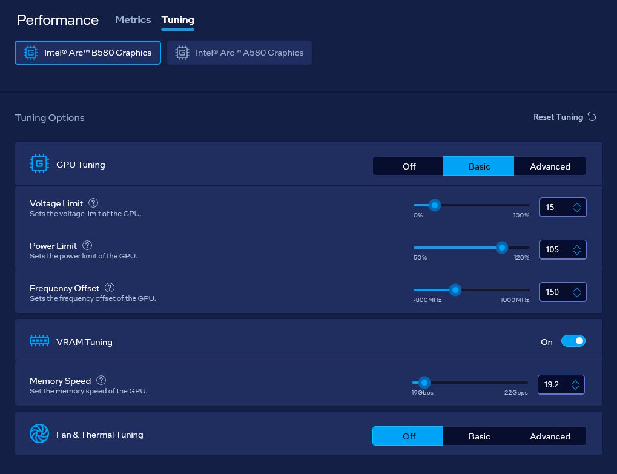Click the Tuning Options section heading
617x474 pixels.
[50, 117]
